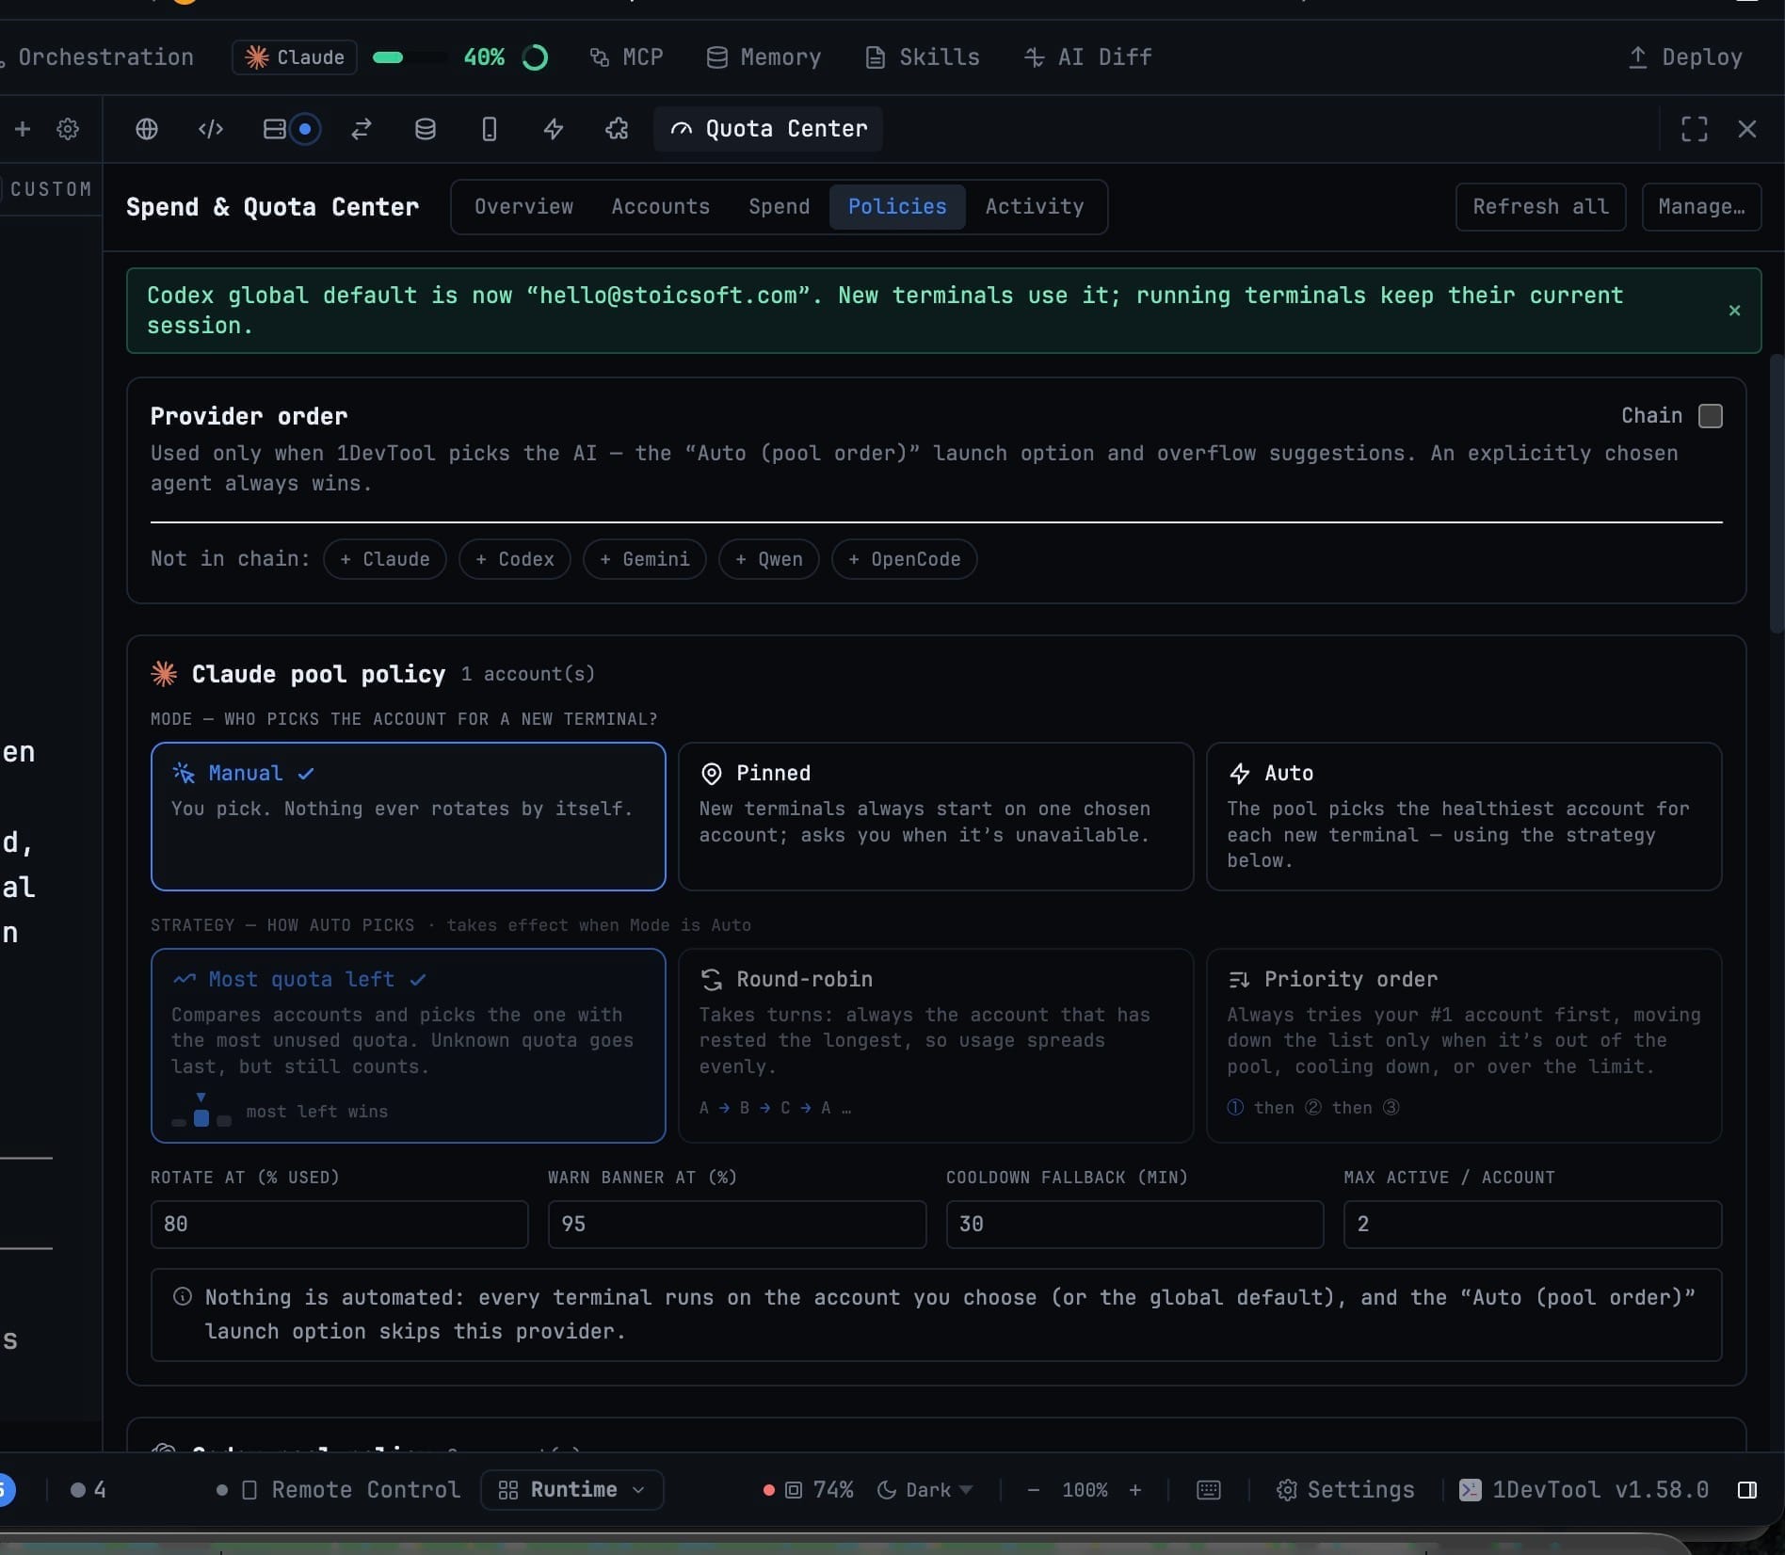Click the vertical scrollbar of the Policies panel

pyautogui.click(x=1777, y=493)
